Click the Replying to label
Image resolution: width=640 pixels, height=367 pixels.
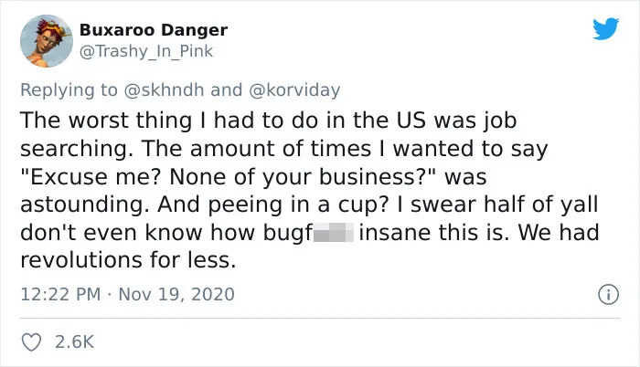point(69,90)
